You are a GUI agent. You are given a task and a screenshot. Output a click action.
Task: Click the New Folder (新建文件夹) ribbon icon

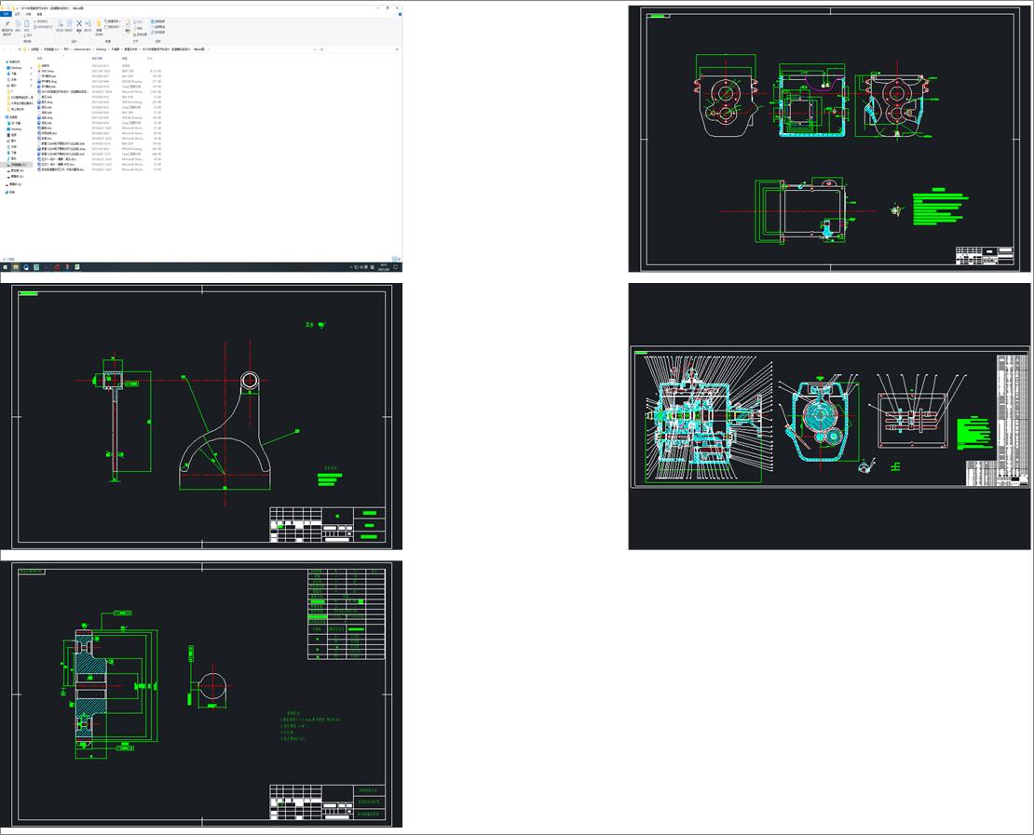99,25
